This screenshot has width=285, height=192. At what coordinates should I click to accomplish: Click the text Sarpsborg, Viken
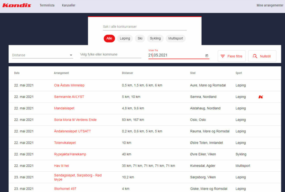pyautogui.click(x=203, y=177)
